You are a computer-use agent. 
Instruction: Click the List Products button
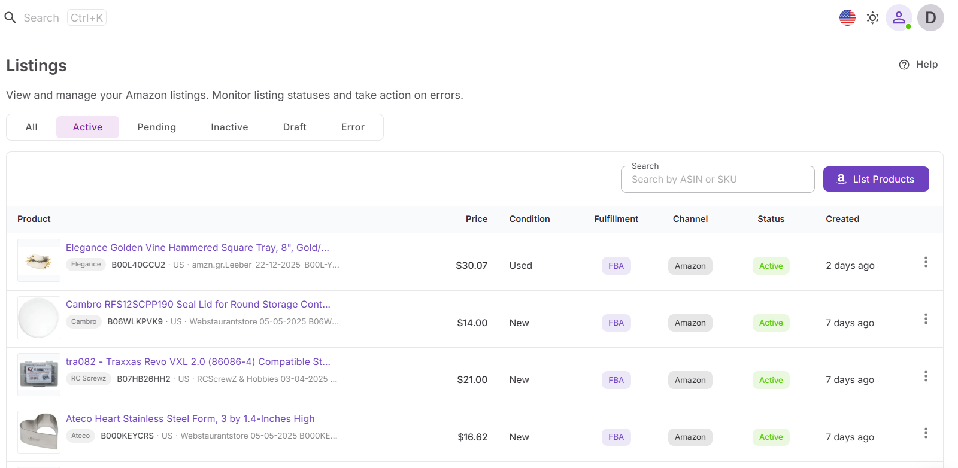[876, 179]
